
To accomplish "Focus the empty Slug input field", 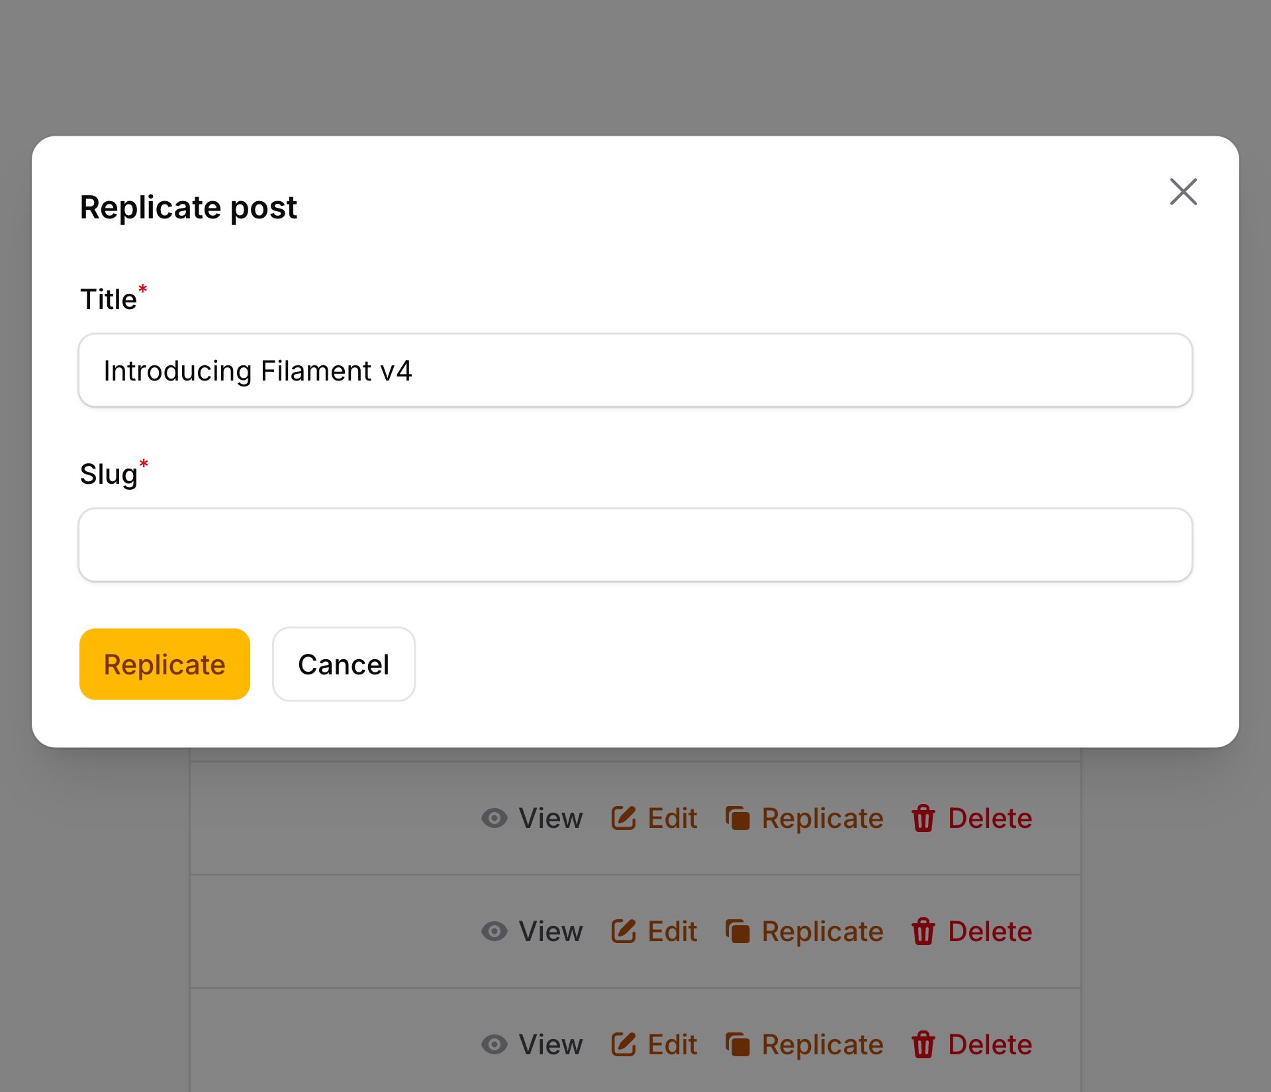I will tap(635, 545).
